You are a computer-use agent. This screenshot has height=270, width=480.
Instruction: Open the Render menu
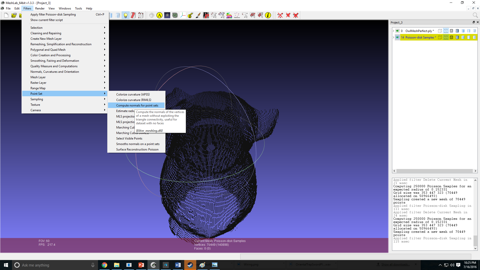[40, 8]
